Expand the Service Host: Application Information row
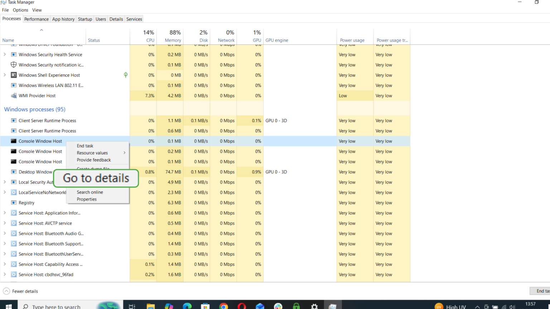The image size is (550, 309). point(5,213)
